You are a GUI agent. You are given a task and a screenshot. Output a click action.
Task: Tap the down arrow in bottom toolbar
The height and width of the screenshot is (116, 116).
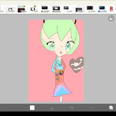click(52, 108)
